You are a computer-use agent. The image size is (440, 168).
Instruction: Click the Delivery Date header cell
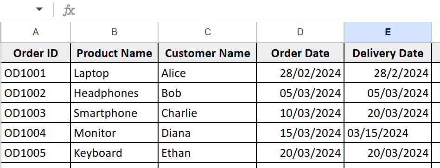pos(388,53)
